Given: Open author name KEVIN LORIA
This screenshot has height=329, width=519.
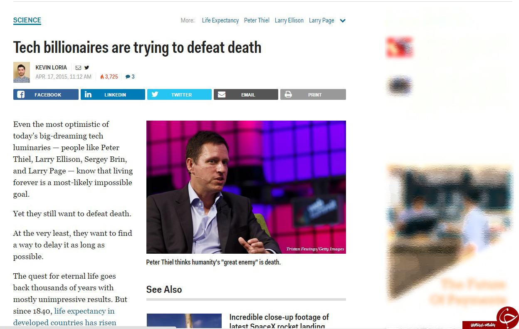Looking at the screenshot, I should [x=51, y=67].
